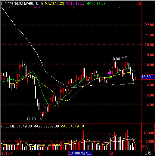Image resolution: width=155 pixels, height=156 pixels.
Task: Click the magenta dot signal marker on chart
Action: click(x=109, y=73)
